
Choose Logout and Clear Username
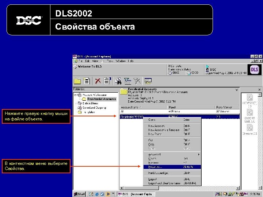tap(172, 183)
